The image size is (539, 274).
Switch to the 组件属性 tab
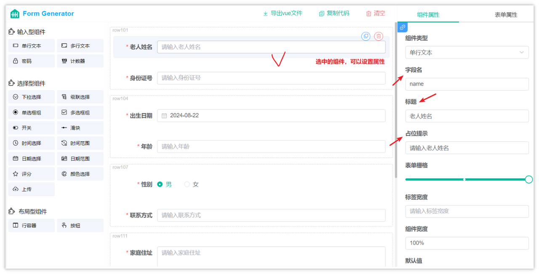(x=428, y=15)
